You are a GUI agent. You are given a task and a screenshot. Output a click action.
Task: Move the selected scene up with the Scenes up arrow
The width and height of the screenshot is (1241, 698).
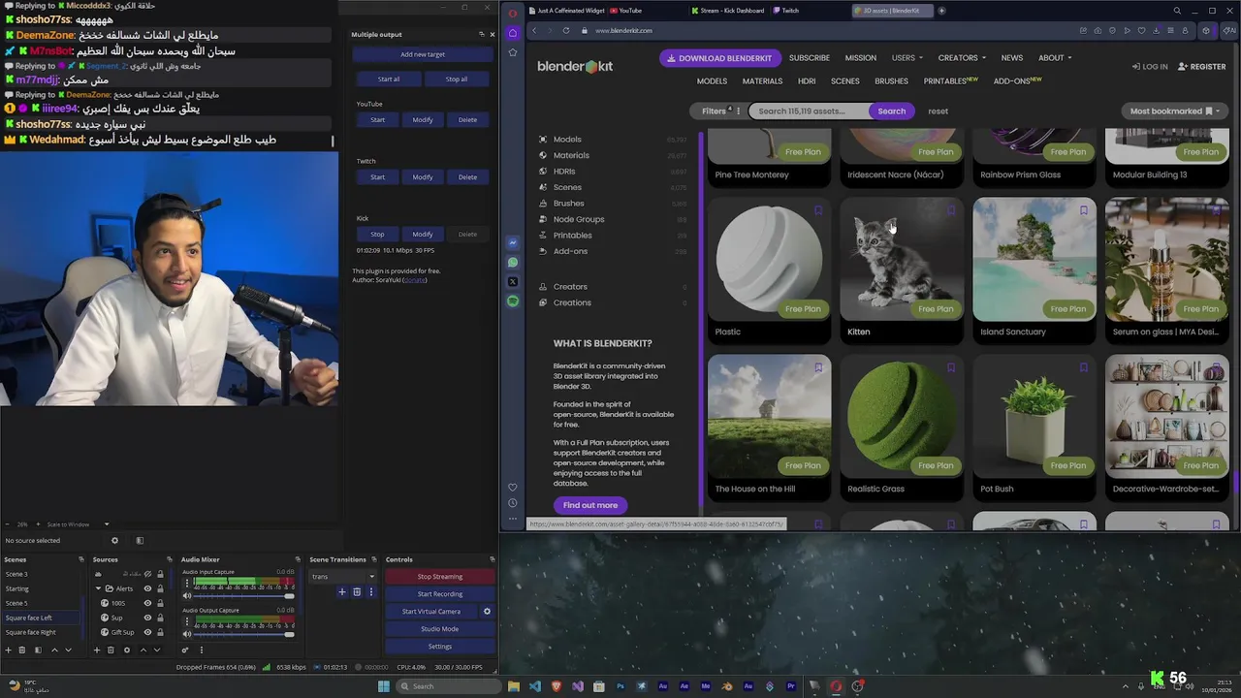(x=54, y=650)
